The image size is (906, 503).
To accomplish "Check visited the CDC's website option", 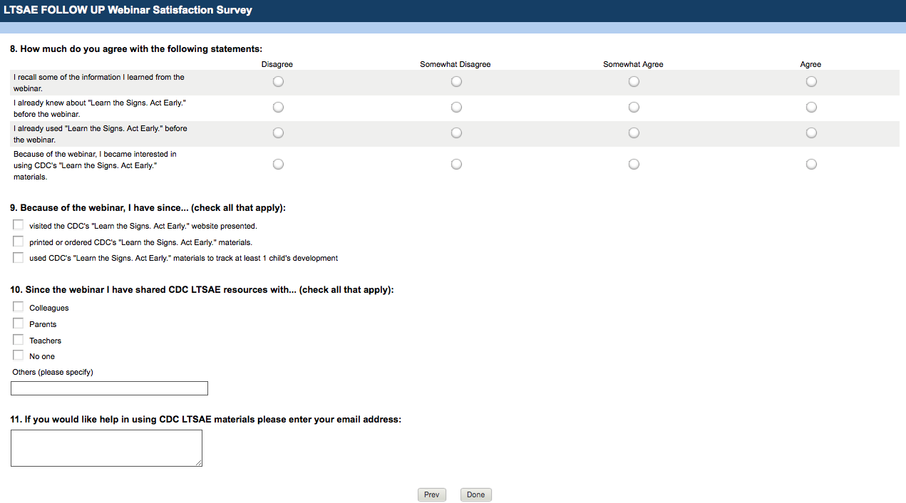I will [18, 225].
